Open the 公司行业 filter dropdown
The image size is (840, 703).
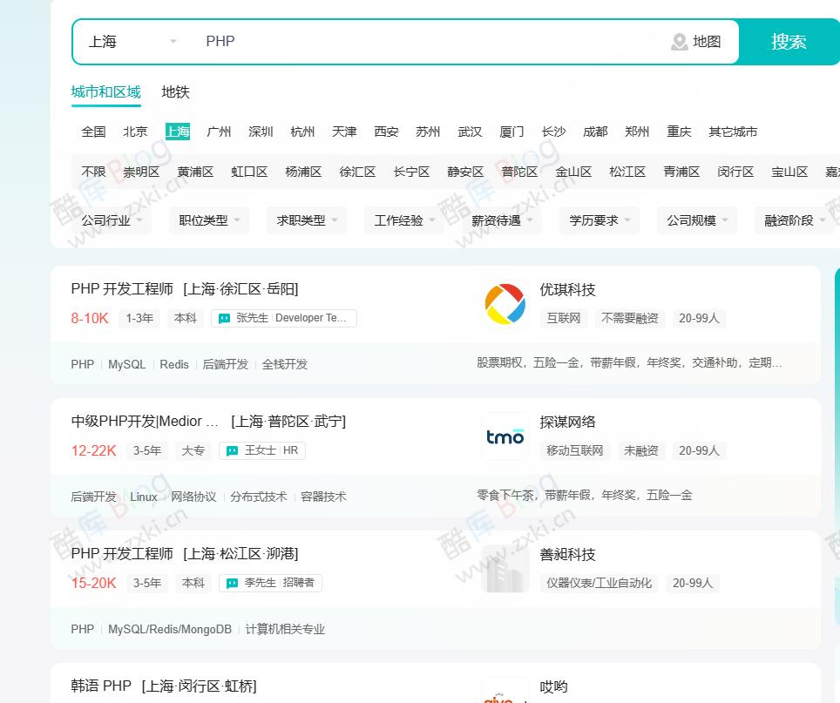pos(112,220)
